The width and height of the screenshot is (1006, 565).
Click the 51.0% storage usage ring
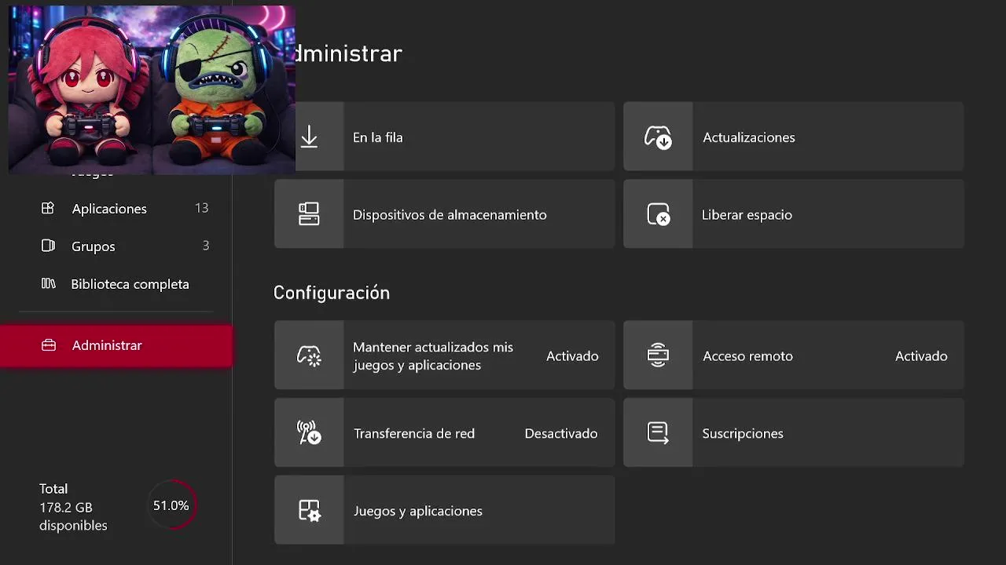pyautogui.click(x=171, y=506)
